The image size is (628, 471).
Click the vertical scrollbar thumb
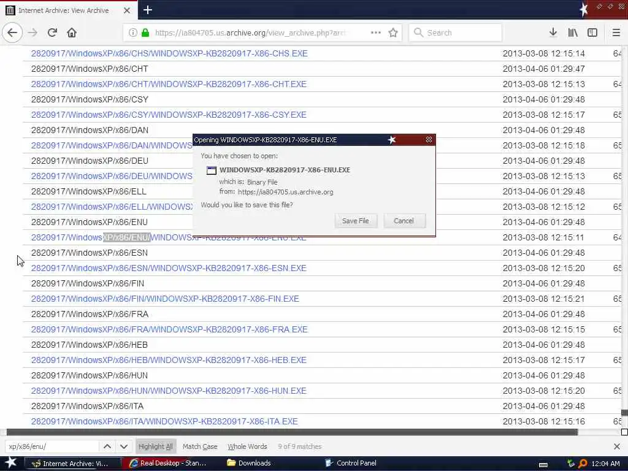tap(624, 413)
